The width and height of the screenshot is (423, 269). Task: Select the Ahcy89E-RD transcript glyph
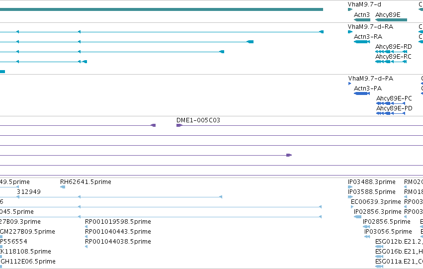[391, 52]
